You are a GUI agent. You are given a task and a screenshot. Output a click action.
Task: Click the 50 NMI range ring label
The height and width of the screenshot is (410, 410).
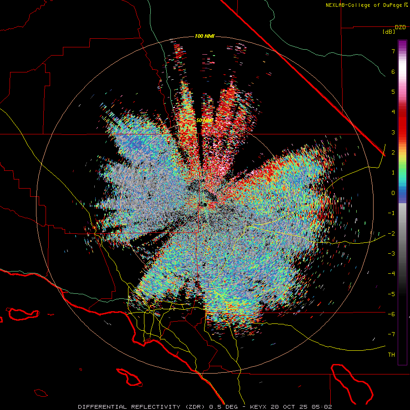[x=205, y=120]
